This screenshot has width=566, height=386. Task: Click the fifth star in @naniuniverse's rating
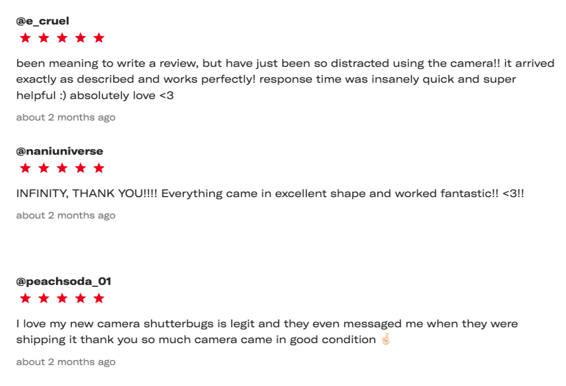tap(99, 168)
